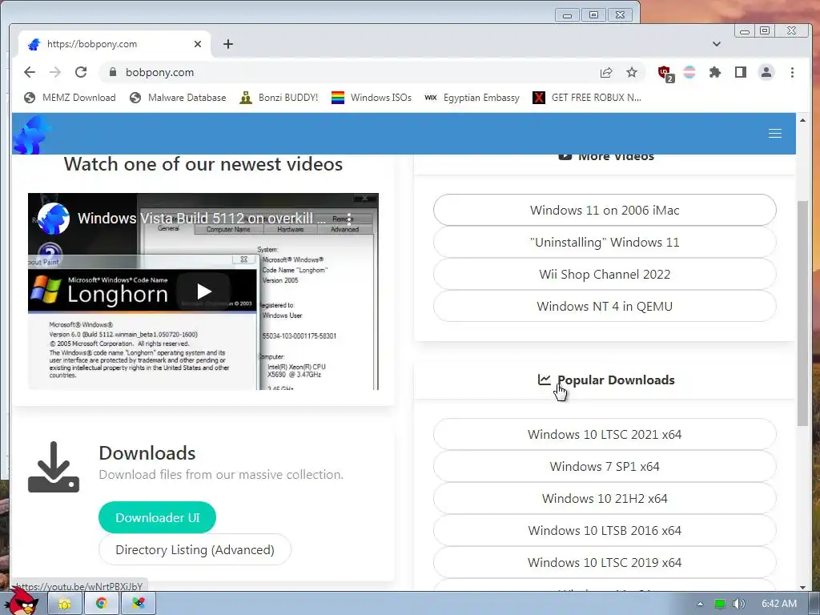
Task: Click the striped flag extension icon
Action: tap(689, 72)
